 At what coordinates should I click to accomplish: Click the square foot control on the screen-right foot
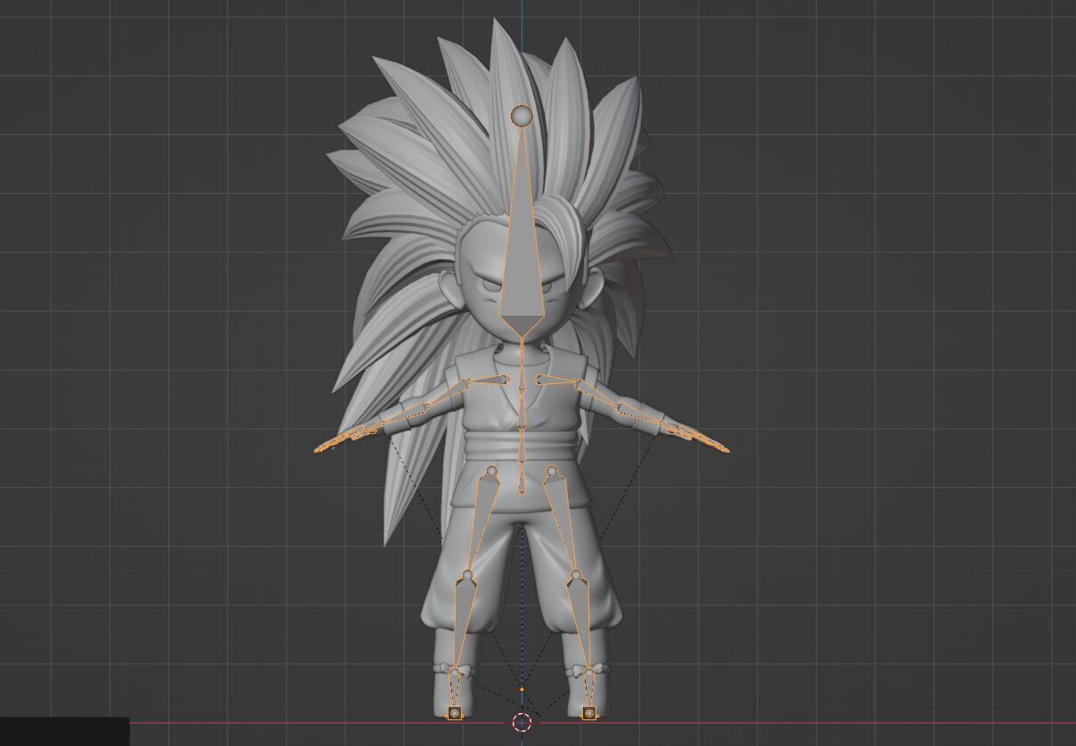pyautogui.click(x=589, y=713)
